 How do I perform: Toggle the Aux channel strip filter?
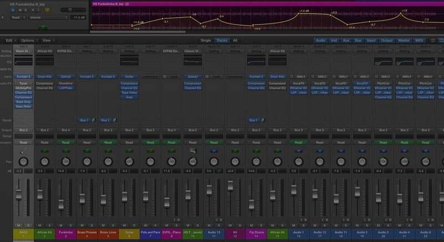tap(346, 41)
